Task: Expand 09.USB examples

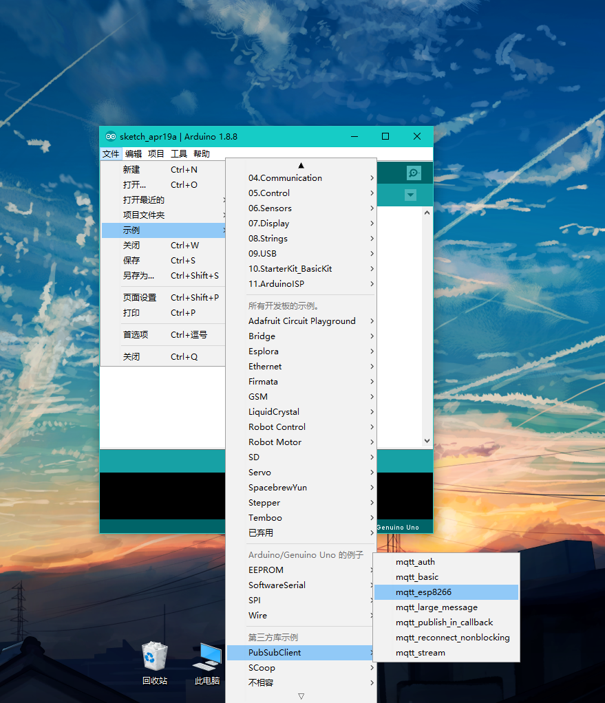Action: coord(301,254)
